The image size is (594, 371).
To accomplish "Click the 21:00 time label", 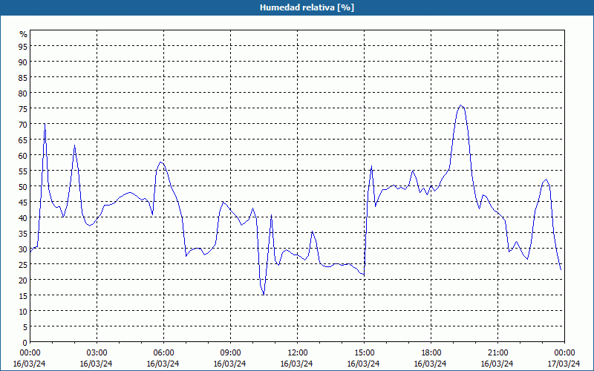I will [497, 353].
